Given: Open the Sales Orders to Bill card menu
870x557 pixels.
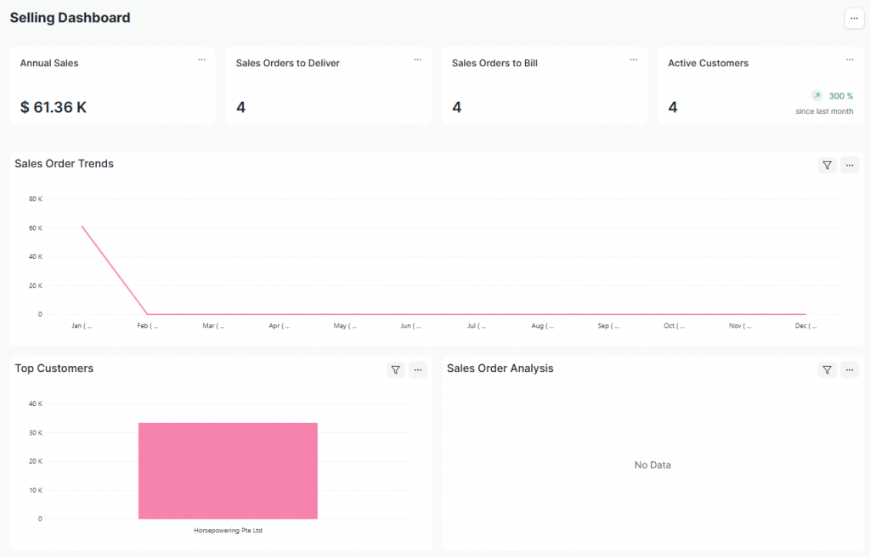Looking at the screenshot, I should [633, 59].
